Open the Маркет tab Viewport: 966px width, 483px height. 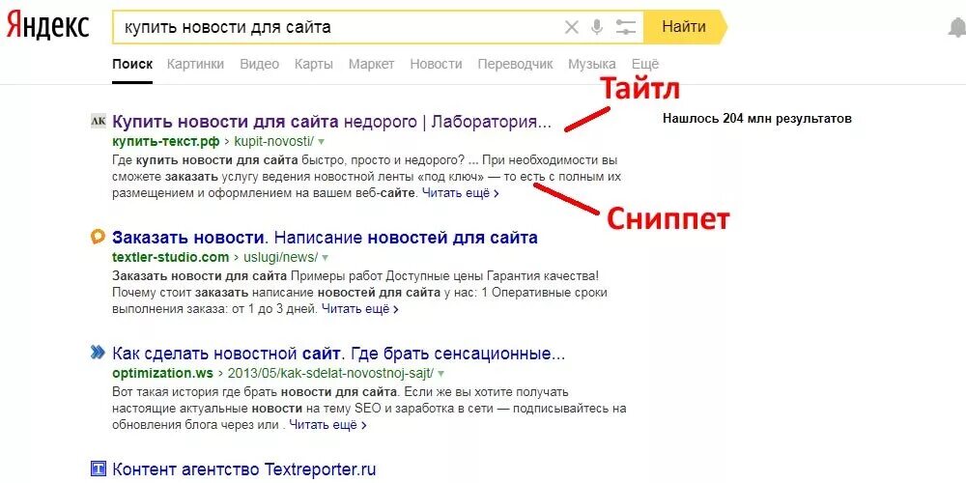372,64
